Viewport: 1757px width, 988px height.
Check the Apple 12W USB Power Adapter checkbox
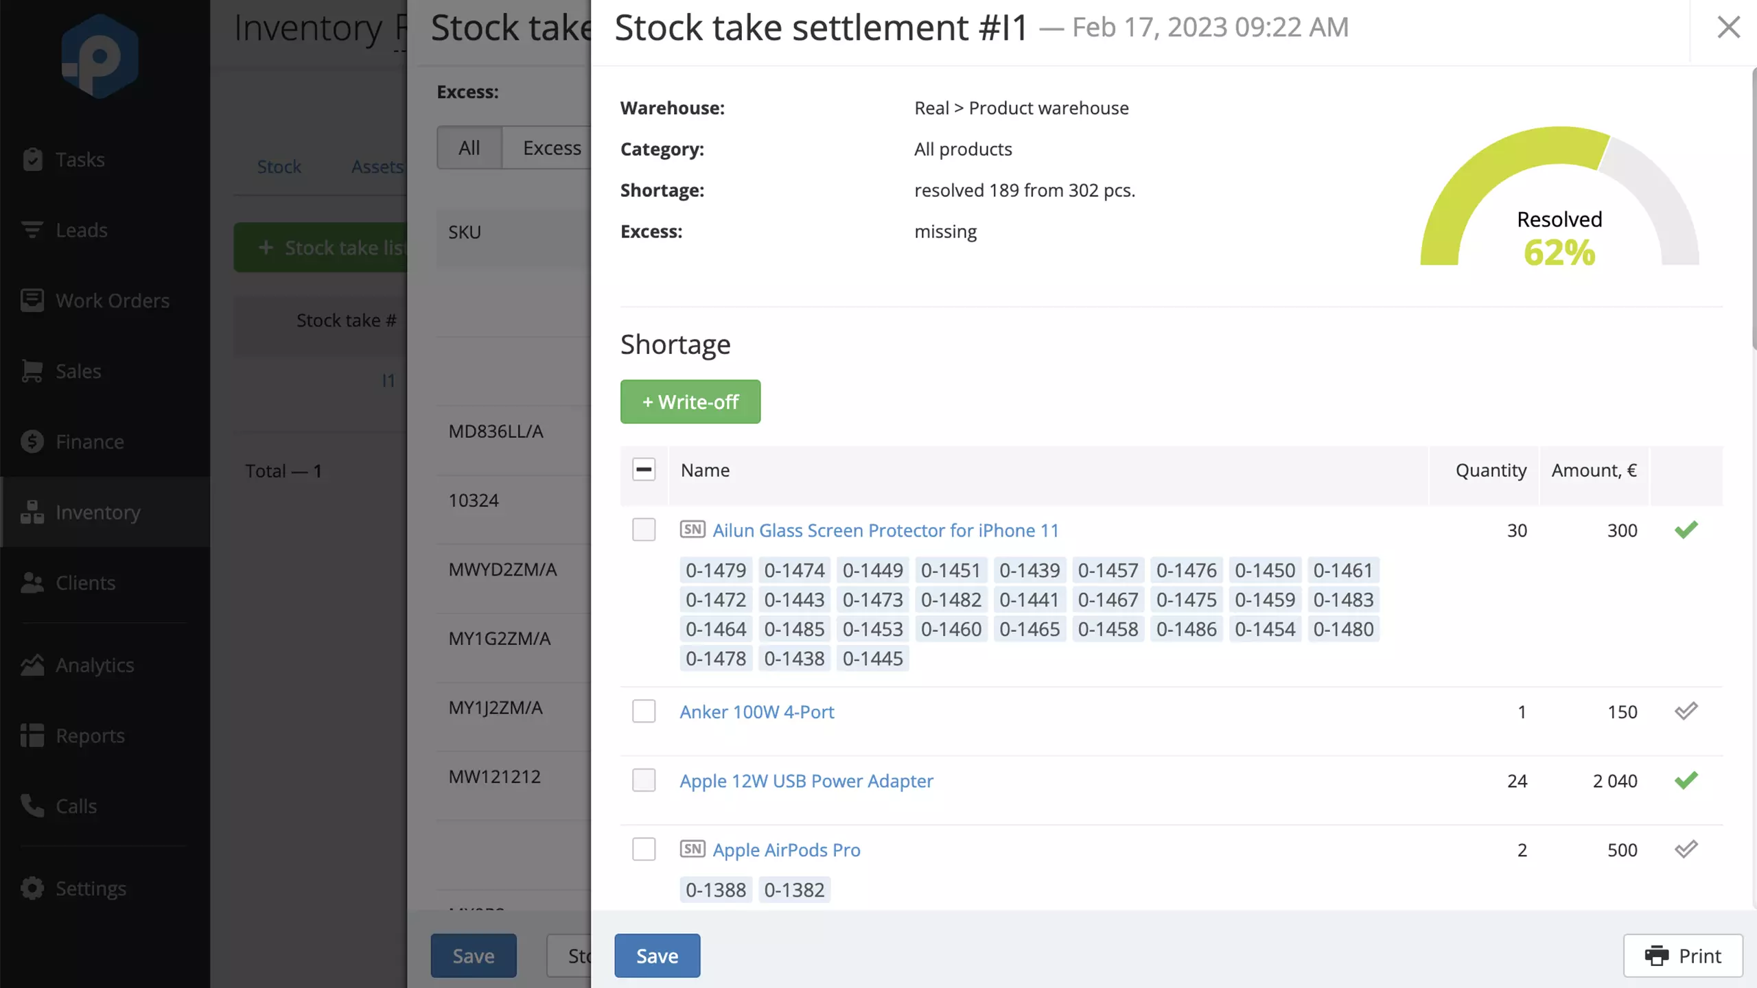tap(644, 780)
